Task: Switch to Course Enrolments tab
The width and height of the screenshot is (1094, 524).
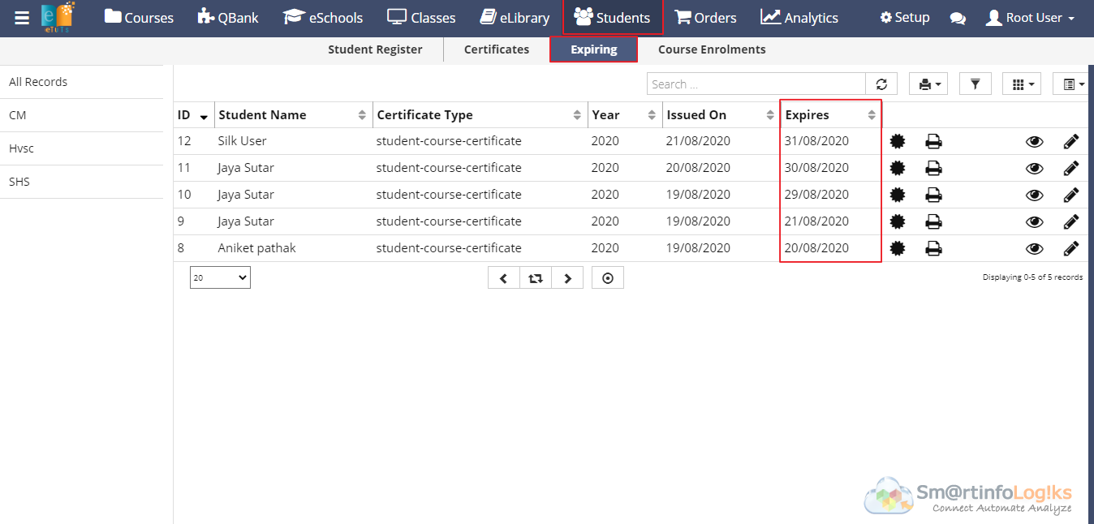Action: click(712, 49)
